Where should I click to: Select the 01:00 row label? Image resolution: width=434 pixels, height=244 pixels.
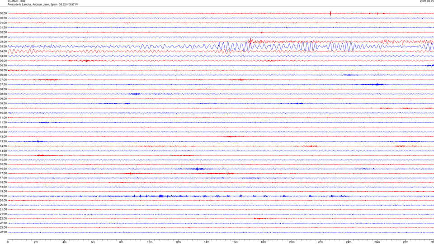(3, 23)
